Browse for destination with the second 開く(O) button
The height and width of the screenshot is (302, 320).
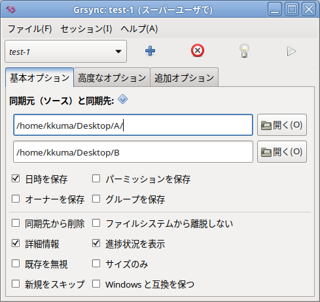282,152
